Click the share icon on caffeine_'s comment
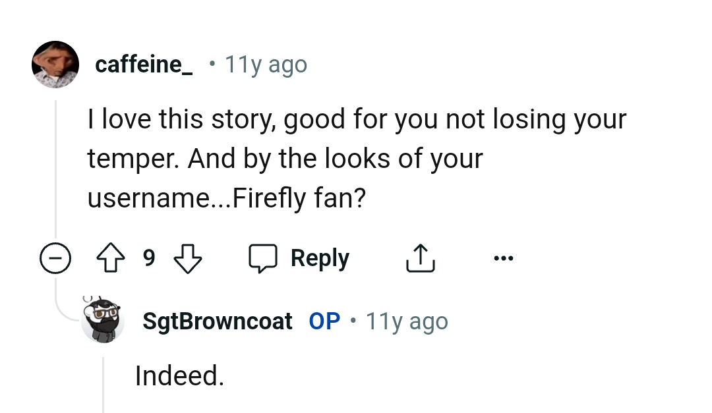712x413 pixels. click(x=420, y=258)
